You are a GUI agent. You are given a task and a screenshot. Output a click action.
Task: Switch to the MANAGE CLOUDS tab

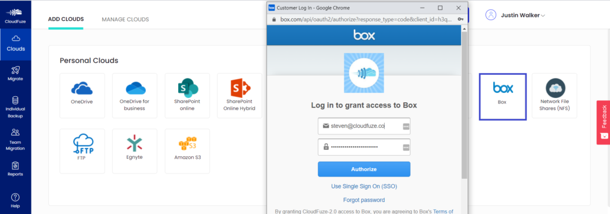[125, 20]
